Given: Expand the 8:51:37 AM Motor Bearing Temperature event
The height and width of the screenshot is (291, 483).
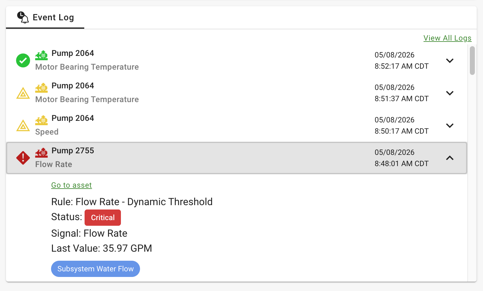Looking at the screenshot, I should 450,93.
